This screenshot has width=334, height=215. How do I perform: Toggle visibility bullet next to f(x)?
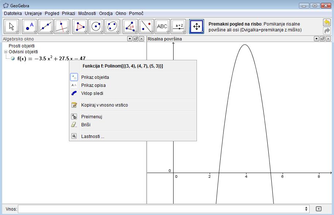click(13, 58)
